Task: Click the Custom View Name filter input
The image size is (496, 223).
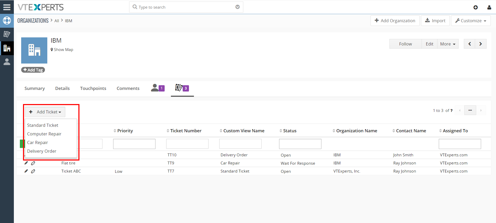Action: tap(240, 144)
